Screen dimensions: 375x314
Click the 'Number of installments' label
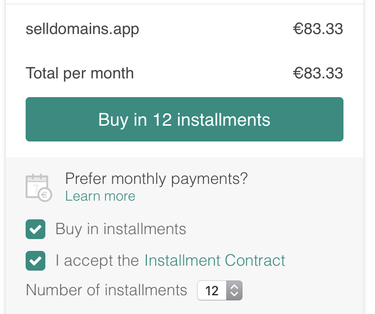click(x=106, y=290)
